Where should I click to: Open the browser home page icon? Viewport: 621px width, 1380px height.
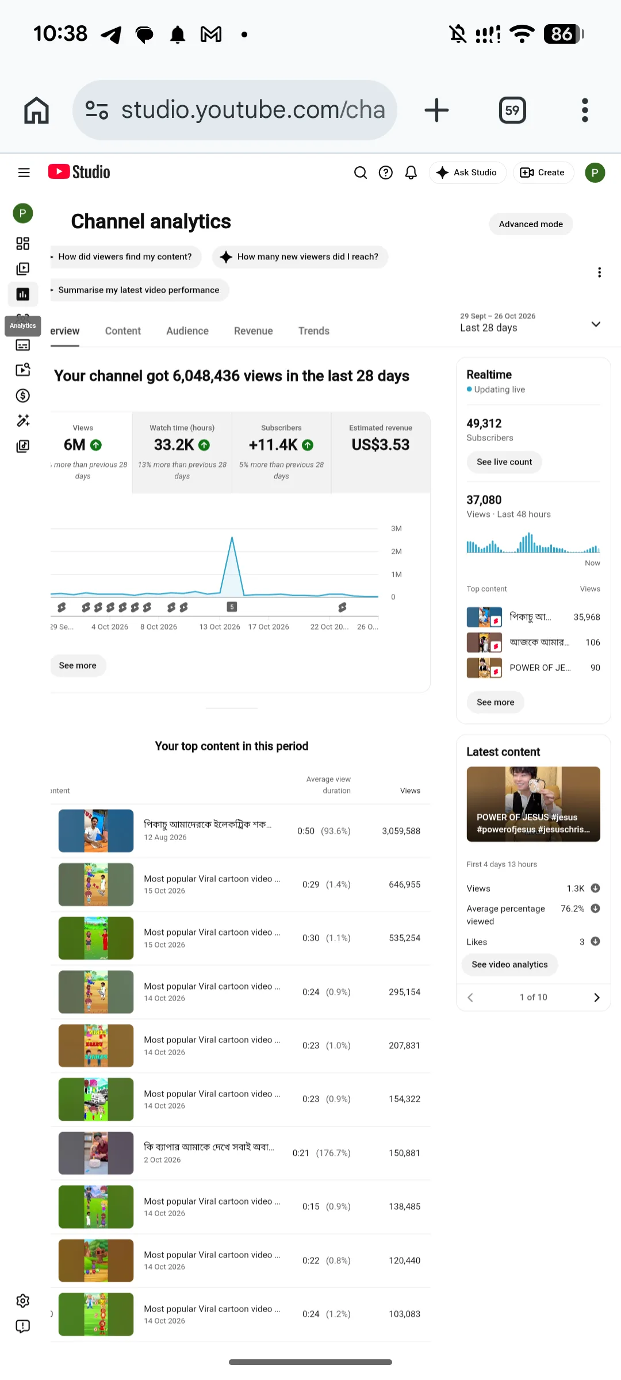tap(36, 110)
